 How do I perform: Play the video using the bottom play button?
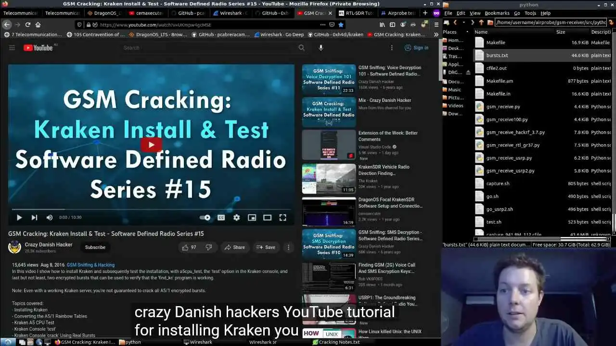coord(19,217)
